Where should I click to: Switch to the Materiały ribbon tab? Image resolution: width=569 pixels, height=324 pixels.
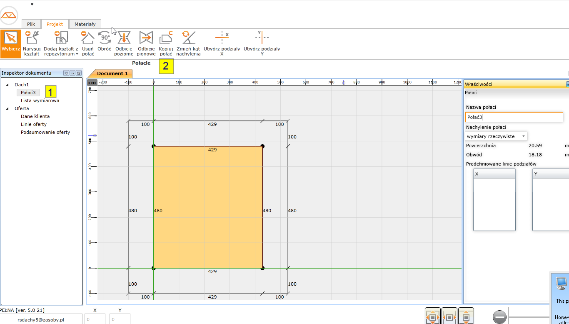85,24
